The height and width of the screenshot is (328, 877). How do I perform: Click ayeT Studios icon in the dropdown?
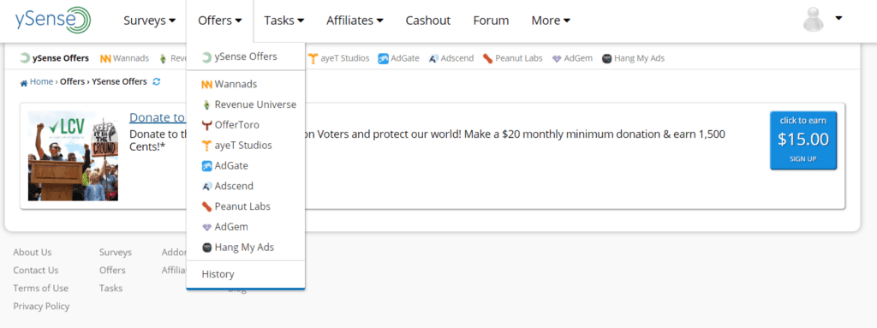coord(207,146)
